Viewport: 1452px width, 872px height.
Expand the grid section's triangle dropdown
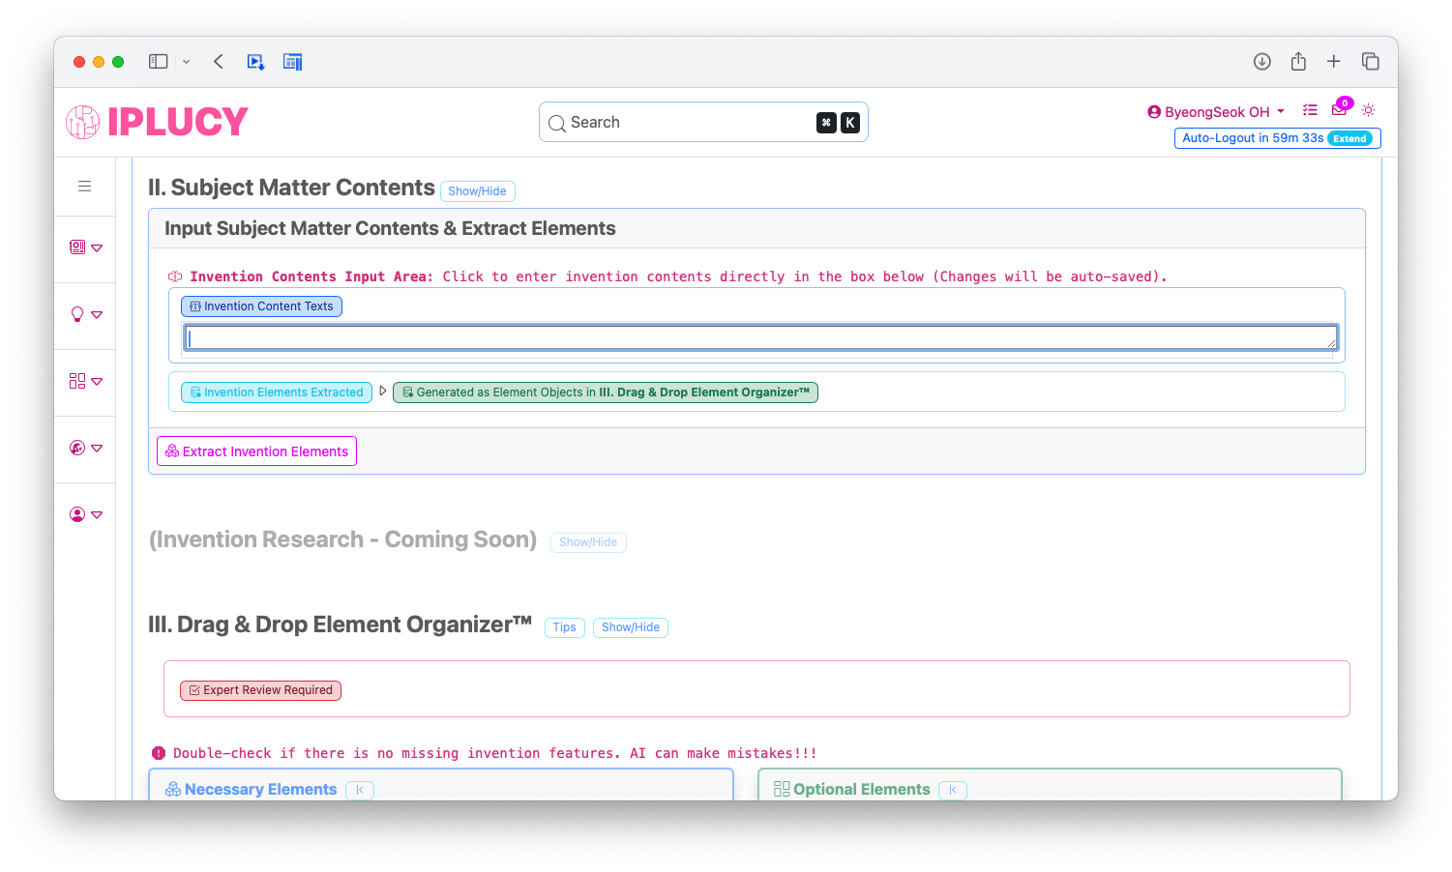(97, 382)
